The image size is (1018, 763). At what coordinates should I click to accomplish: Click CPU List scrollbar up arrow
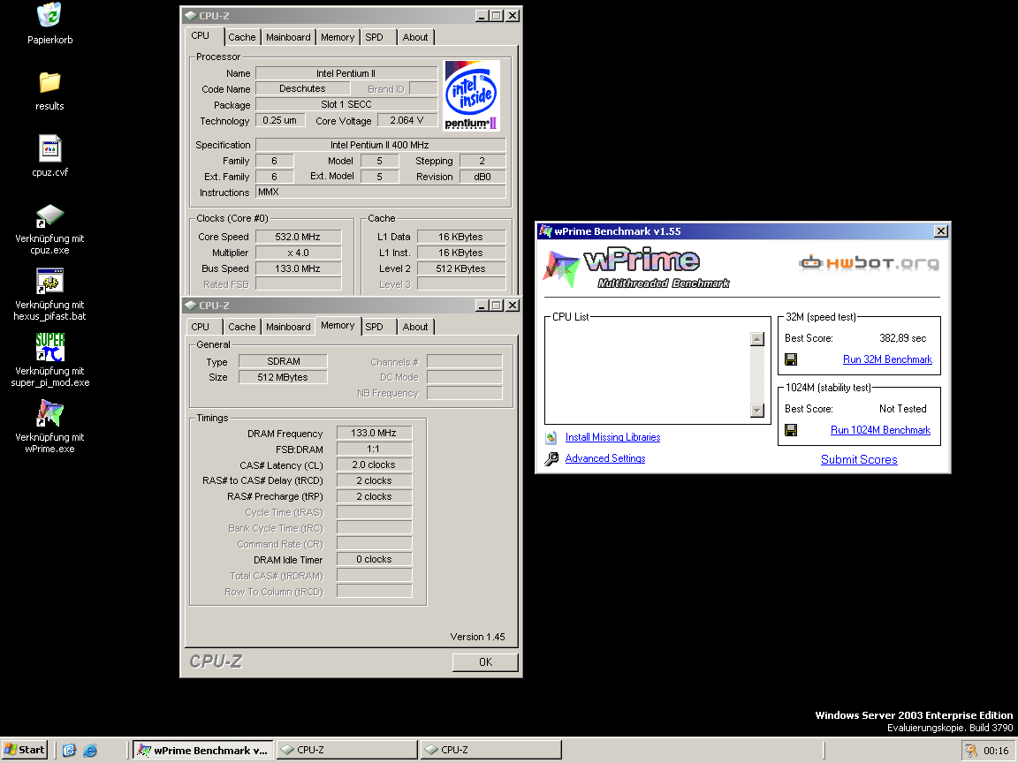coord(757,339)
